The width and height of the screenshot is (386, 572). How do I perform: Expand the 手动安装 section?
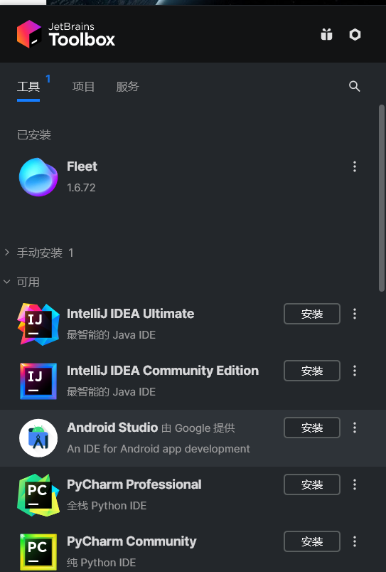39,253
